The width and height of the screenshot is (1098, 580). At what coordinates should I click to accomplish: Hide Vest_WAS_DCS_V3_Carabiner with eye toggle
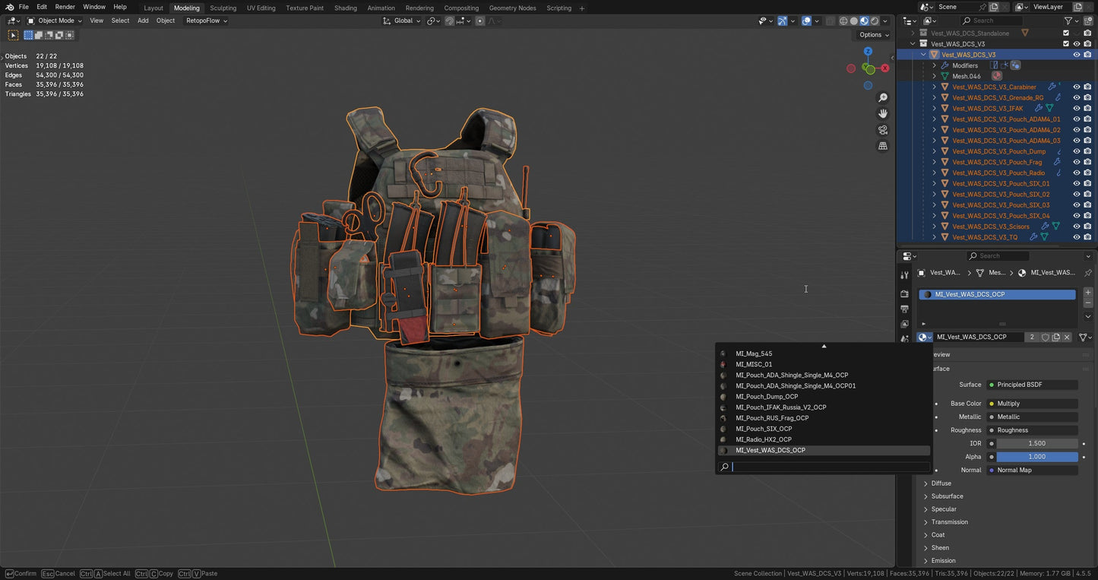coord(1076,87)
